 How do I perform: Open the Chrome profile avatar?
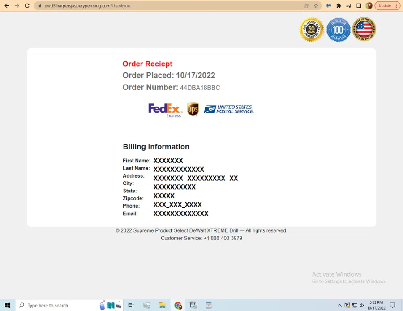click(369, 6)
